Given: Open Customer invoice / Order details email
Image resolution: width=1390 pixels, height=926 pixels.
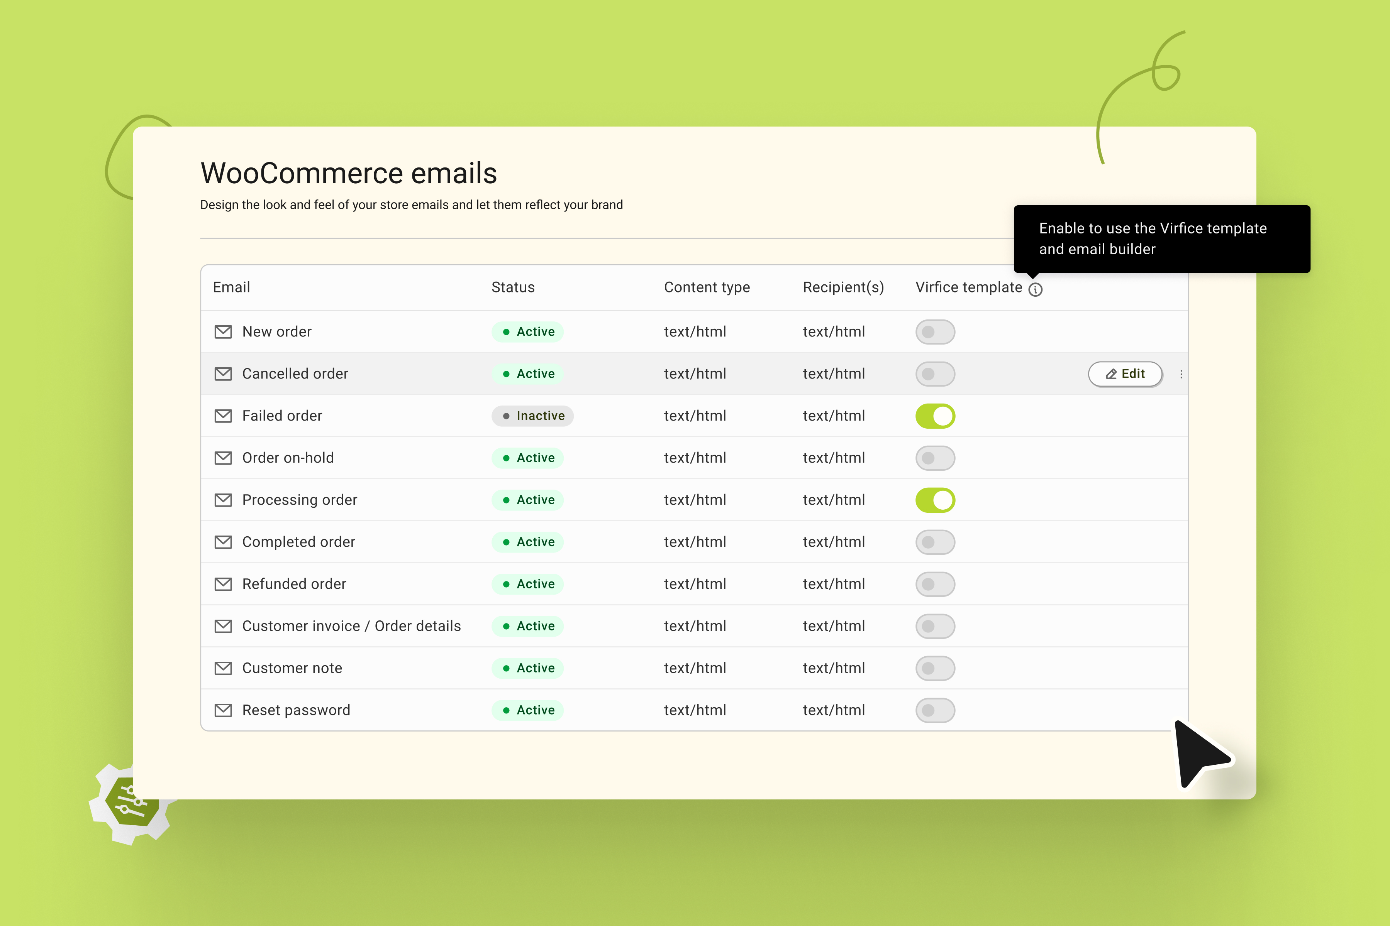Looking at the screenshot, I should [352, 626].
